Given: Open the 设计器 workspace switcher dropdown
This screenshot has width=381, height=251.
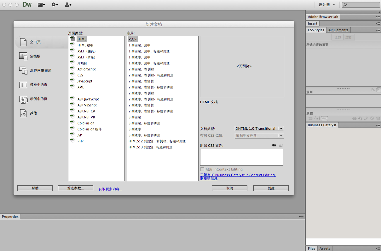Looking at the screenshot, I should click(x=326, y=5).
